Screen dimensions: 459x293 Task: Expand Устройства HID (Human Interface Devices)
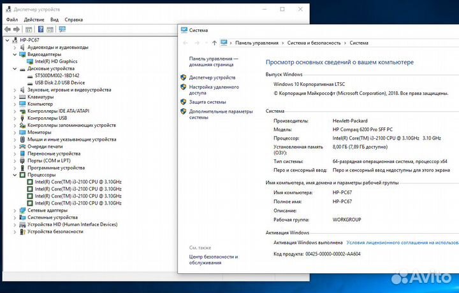point(15,225)
